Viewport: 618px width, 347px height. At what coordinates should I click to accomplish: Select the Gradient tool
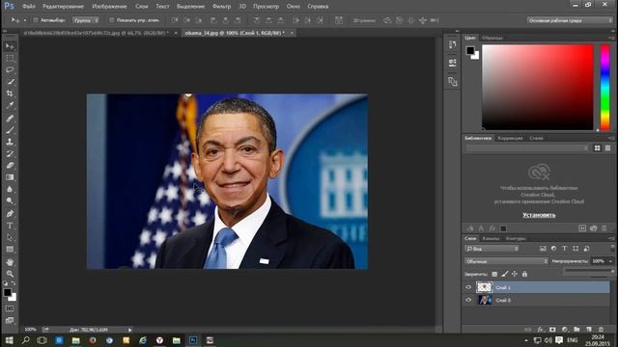[10, 177]
